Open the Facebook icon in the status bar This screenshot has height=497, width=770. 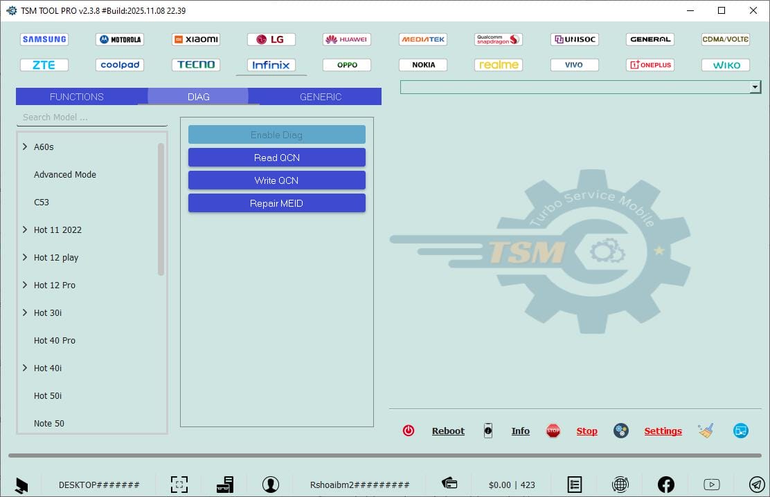665,484
